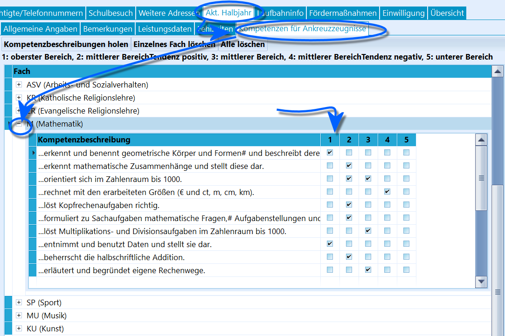Click Kompetenzbeschreibungen holen button
The height and width of the screenshot is (336, 505).
point(66,44)
